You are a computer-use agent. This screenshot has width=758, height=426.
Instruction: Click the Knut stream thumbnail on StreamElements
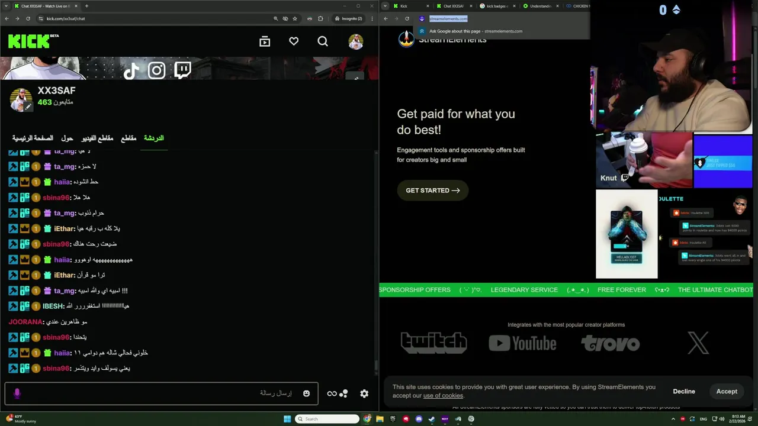(x=644, y=160)
